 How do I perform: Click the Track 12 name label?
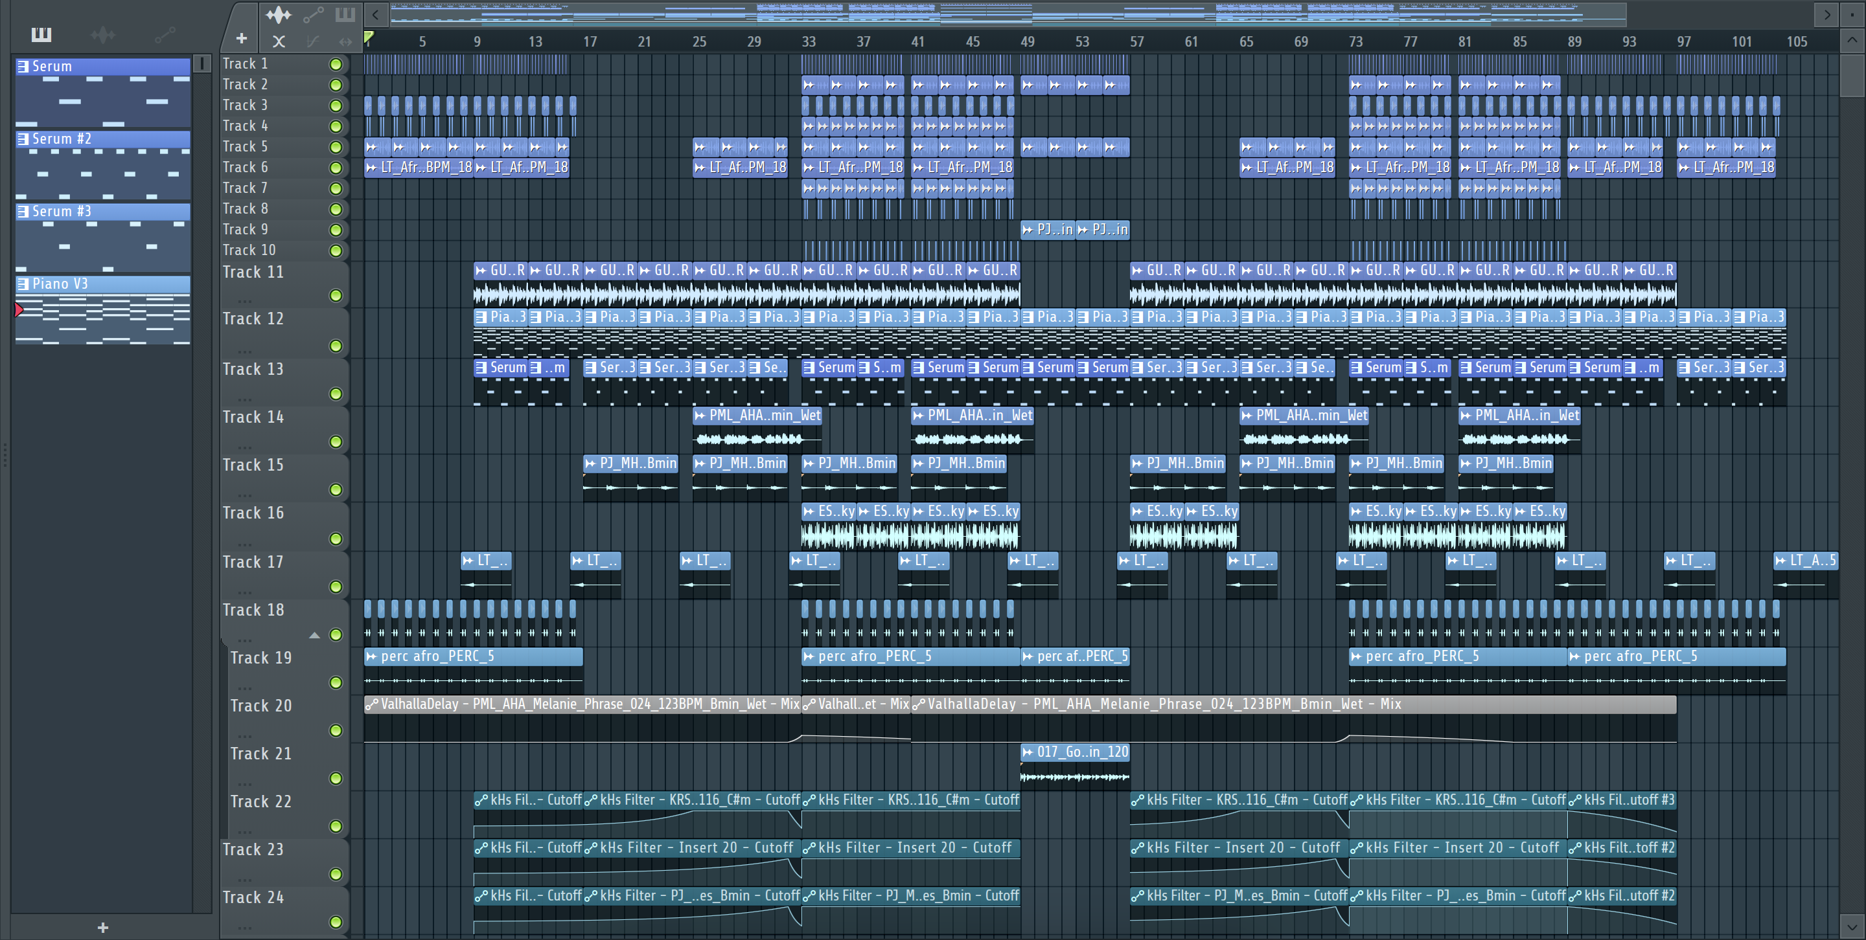[x=253, y=319]
